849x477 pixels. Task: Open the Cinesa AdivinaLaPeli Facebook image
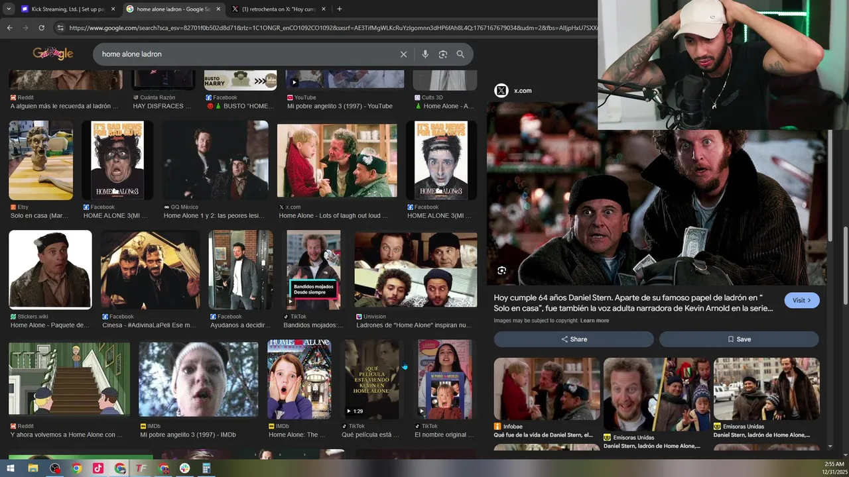(151, 270)
